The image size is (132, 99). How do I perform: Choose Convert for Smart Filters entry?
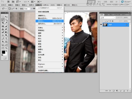[x=50, y=12]
